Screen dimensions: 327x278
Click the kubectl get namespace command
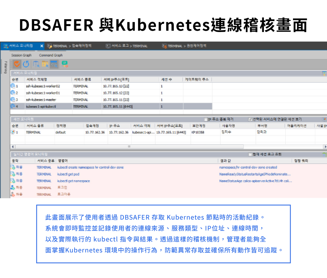click(x=74, y=181)
